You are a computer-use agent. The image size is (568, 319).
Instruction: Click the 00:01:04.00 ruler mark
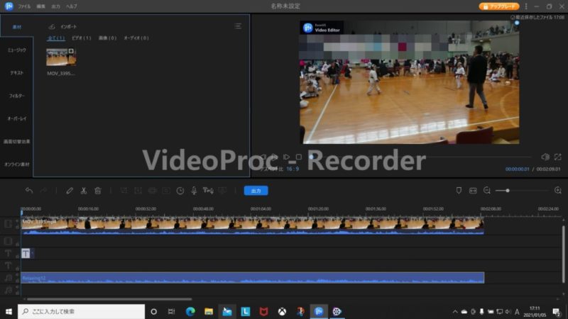tap(261, 208)
